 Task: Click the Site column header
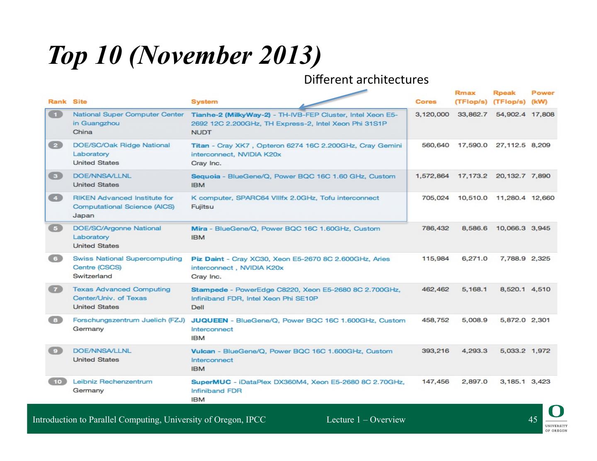(80, 101)
